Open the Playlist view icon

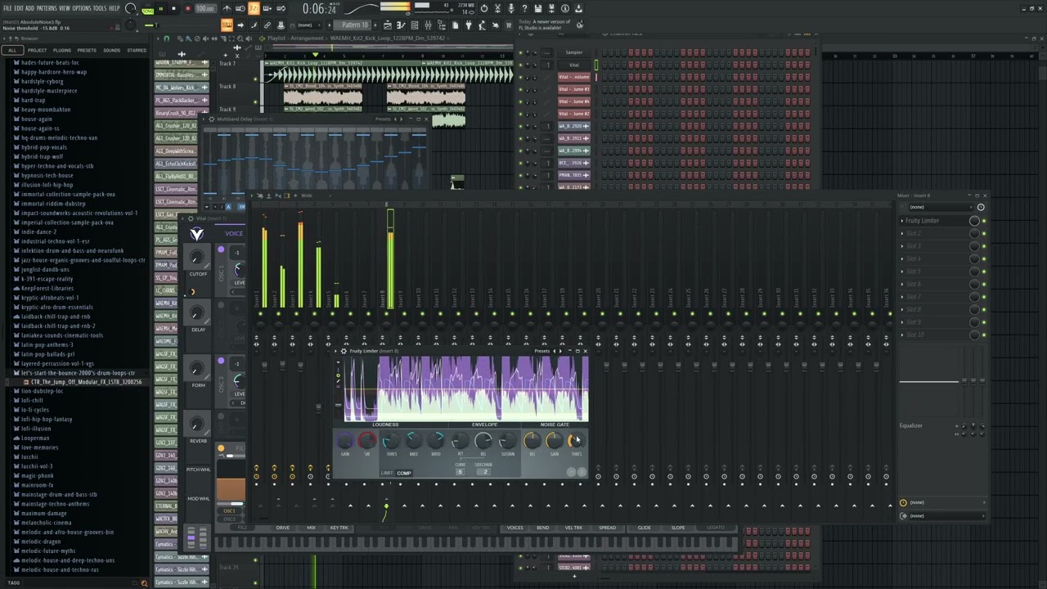[386, 25]
